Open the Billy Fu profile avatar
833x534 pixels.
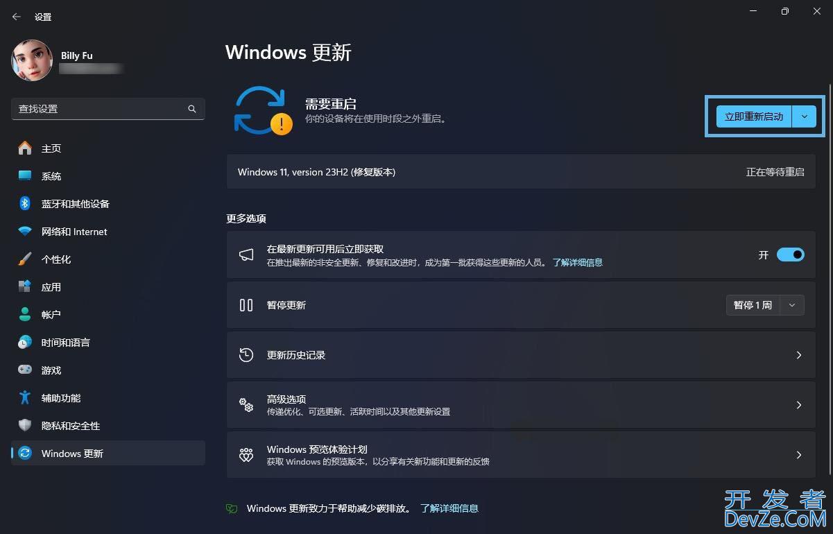pos(32,60)
